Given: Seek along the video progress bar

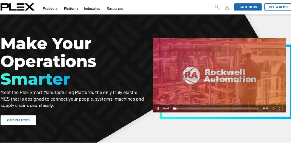Looking at the screenshot, I should 215,108.
